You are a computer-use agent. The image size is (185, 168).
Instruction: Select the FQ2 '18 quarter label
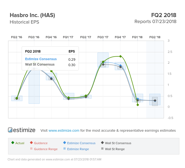[x=155, y=37]
